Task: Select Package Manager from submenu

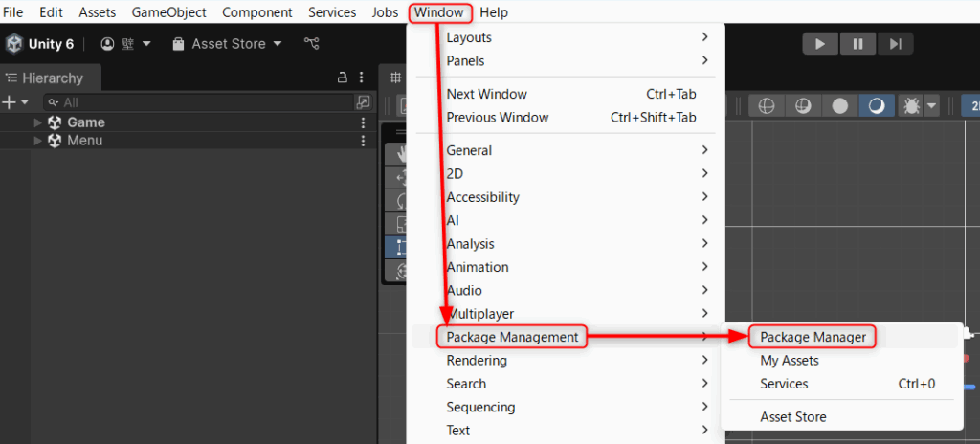Action: pyautogui.click(x=813, y=337)
